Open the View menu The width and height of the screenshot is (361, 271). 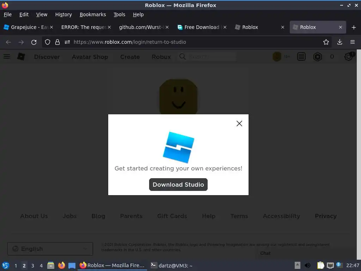[x=42, y=14]
